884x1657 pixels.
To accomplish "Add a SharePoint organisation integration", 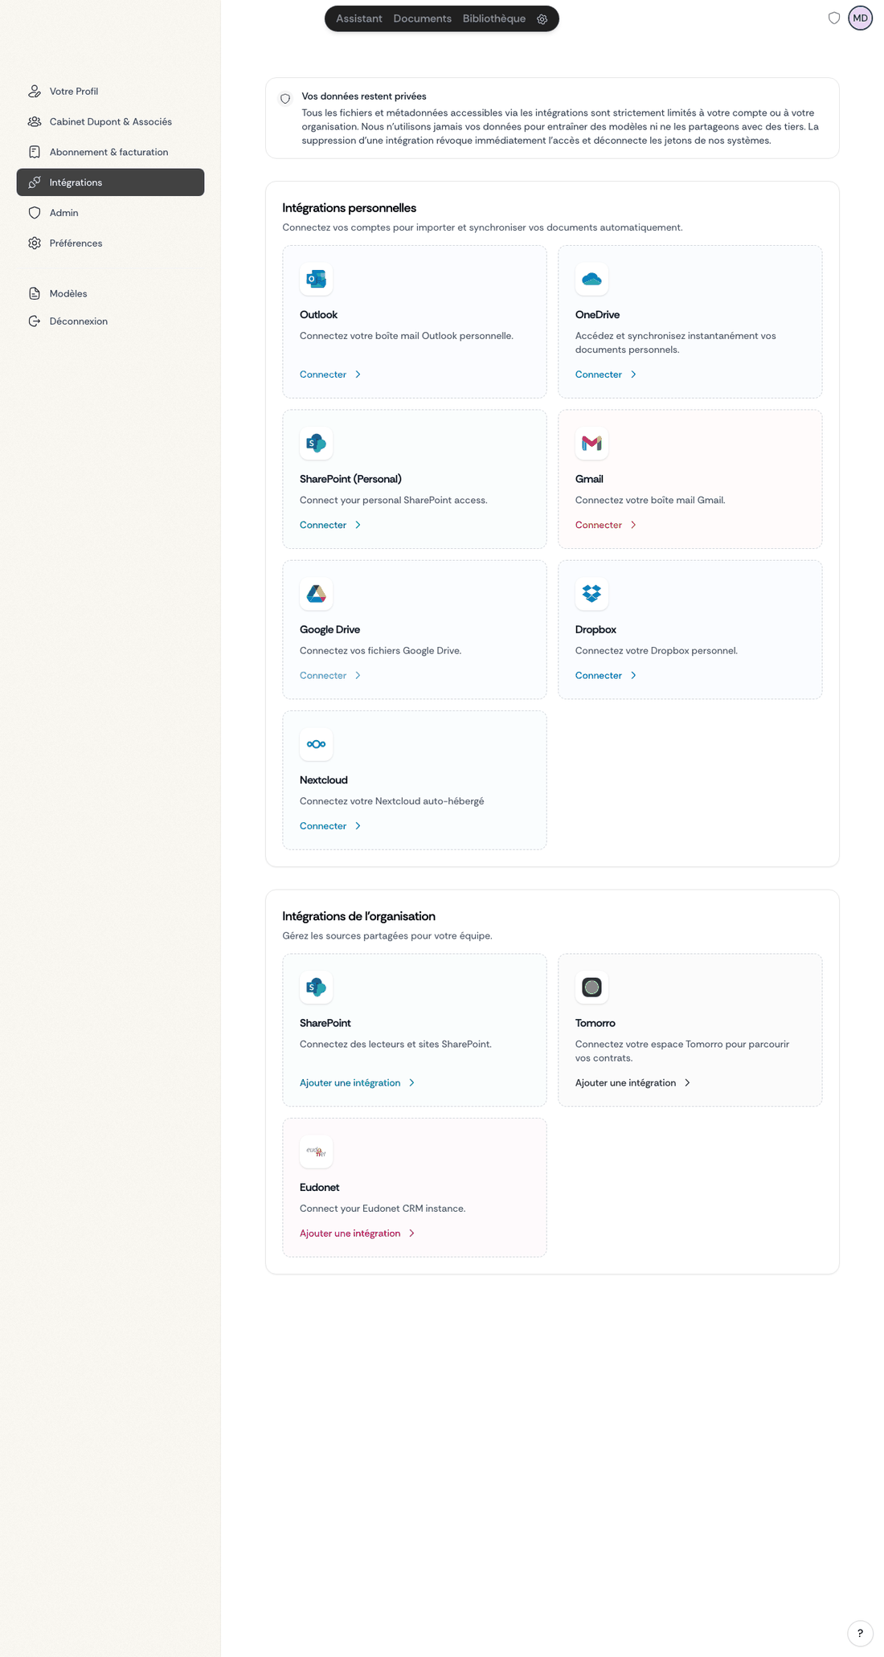I will [350, 1083].
